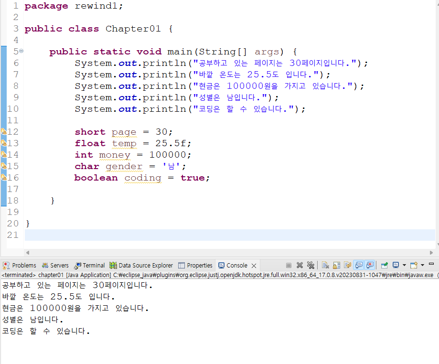Switch to the Problems tab
Screen dimensions: 439x364
(x=20, y=266)
